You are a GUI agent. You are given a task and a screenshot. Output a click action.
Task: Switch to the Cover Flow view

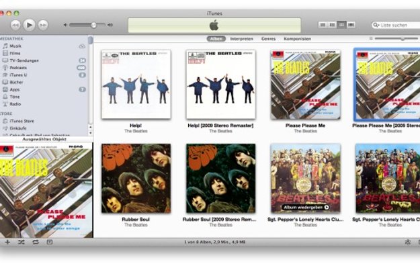point(351,25)
